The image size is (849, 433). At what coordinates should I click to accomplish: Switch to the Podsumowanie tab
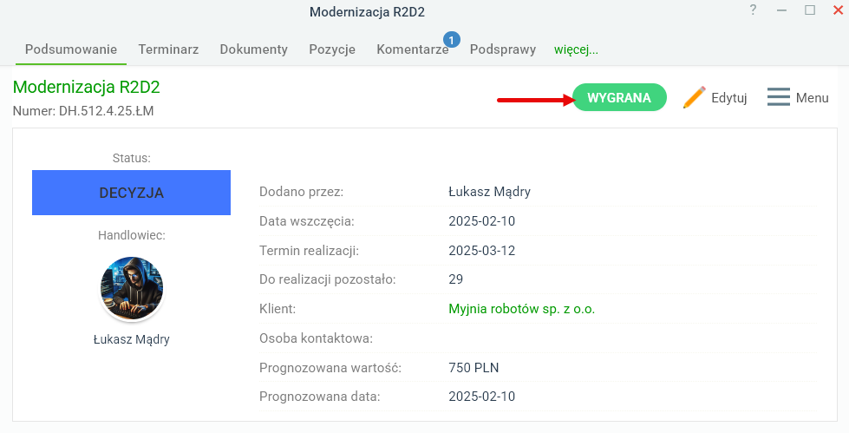coord(71,49)
